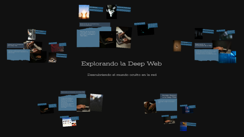Click subtitle 'Descubriendo el mundo oculto en la red'
Image resolution: width=244 pixels, height=137 pixels.
pyautogui.click(x=122, y=75)
